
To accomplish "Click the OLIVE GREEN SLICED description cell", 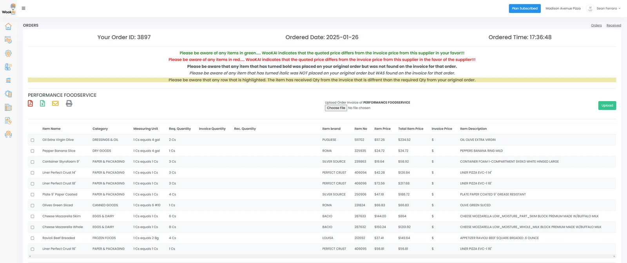I will point(475,205).
